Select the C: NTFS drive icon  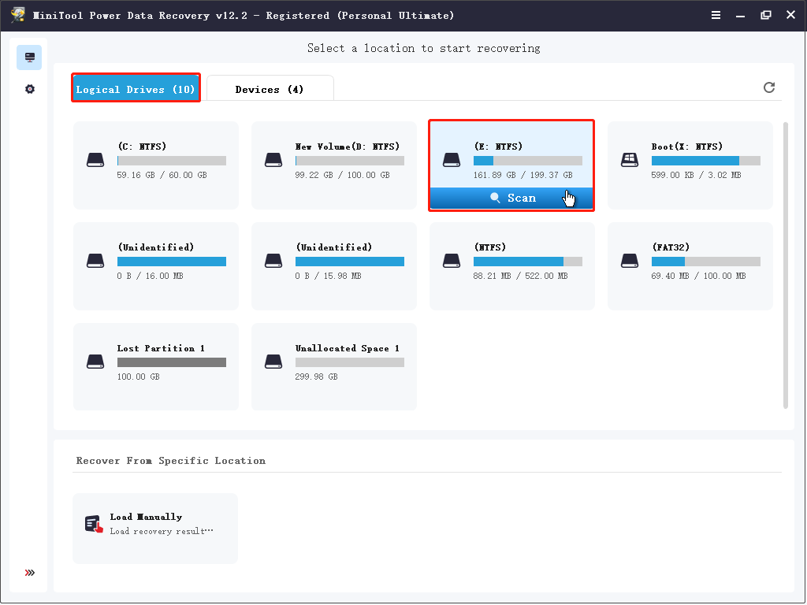click(x=95, y=160)
